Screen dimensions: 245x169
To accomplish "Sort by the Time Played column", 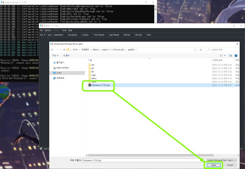I will click(x=99, y=35).
